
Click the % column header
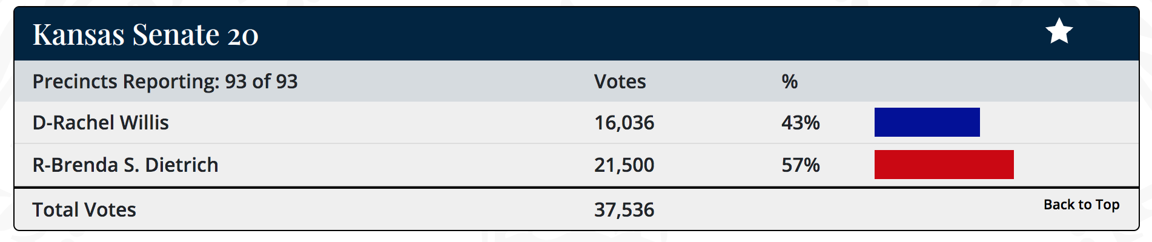[x=789, y=82]
